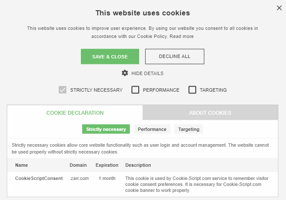The width and height of the screenshot is (286, 200).
Task: Enable the Targeting cookies checkbox
Action: point(192,90)
